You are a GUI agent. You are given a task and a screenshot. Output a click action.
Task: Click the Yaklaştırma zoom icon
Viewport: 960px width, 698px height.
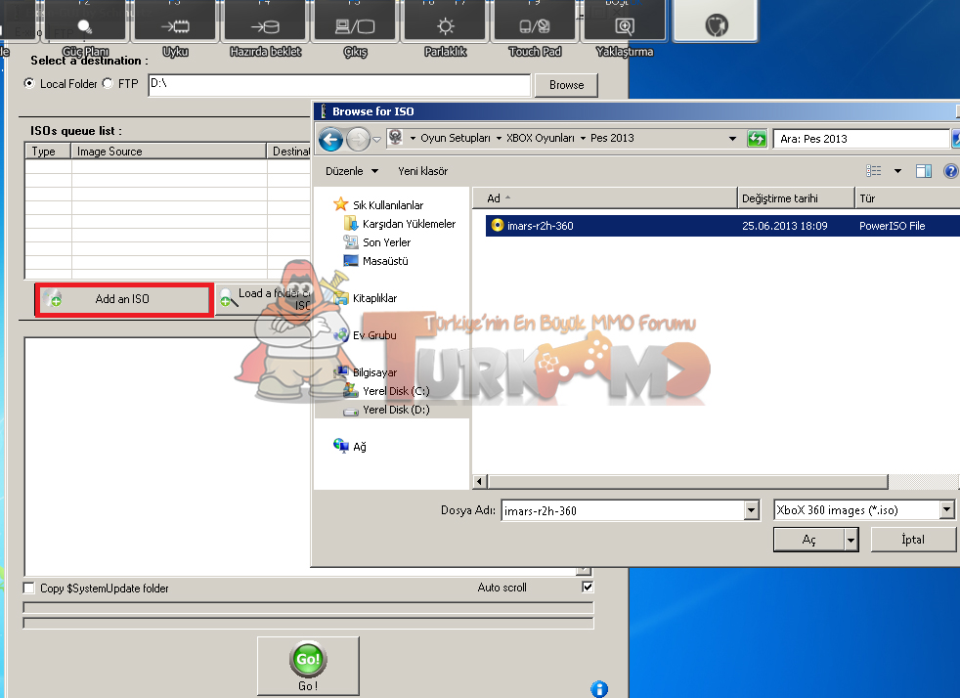coord(625,26)
